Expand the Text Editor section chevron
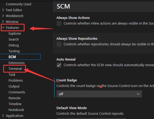This screenshot has height=119, width=154. tap(3, 10)
